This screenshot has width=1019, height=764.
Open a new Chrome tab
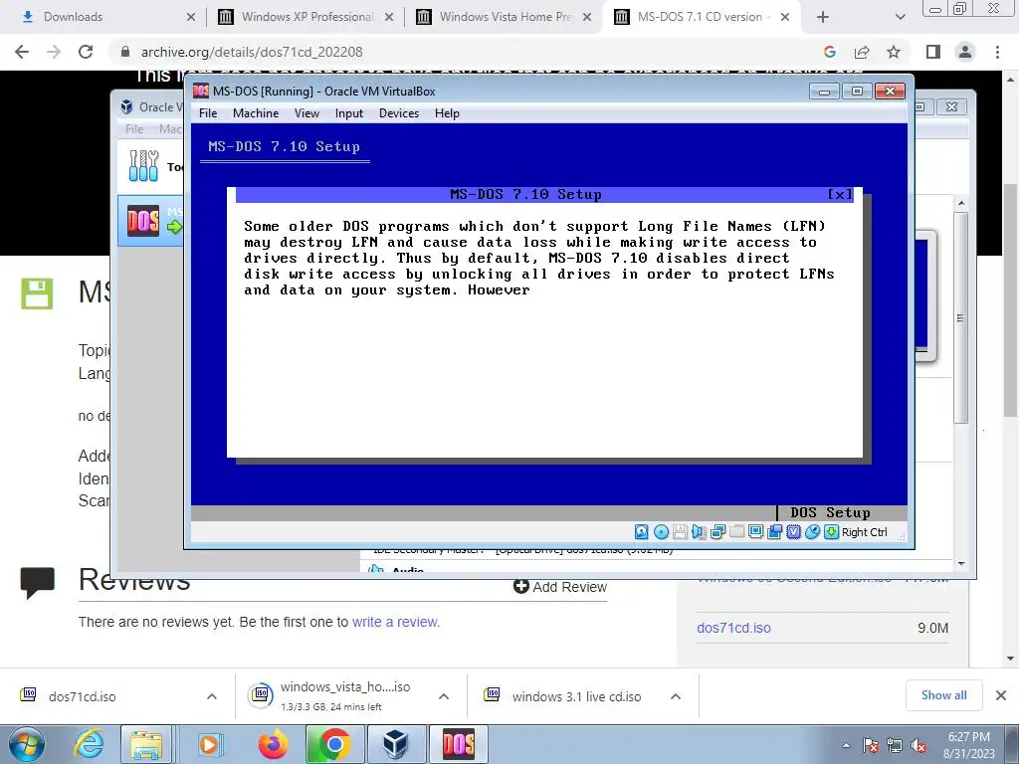(823, 17)
